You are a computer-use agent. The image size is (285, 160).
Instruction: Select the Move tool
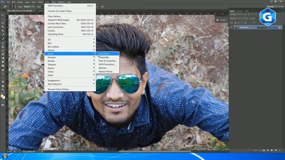(3, 15)
